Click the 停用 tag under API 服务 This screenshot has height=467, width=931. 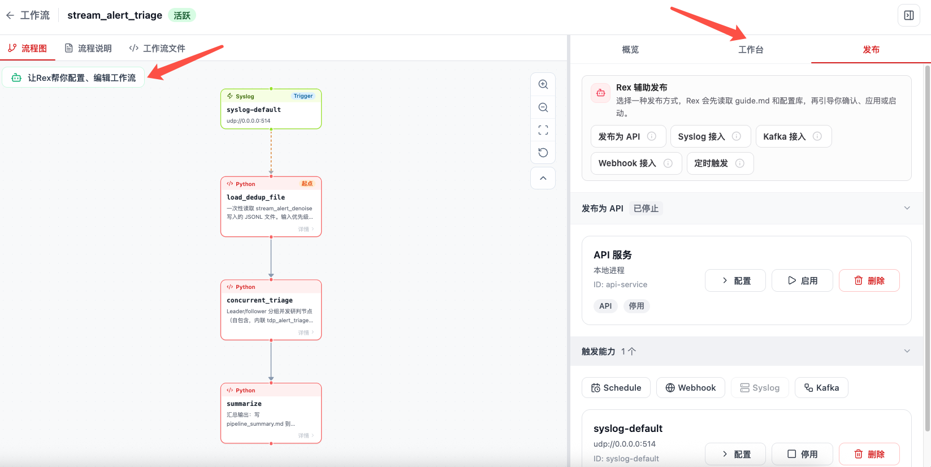tap(636, 306)
